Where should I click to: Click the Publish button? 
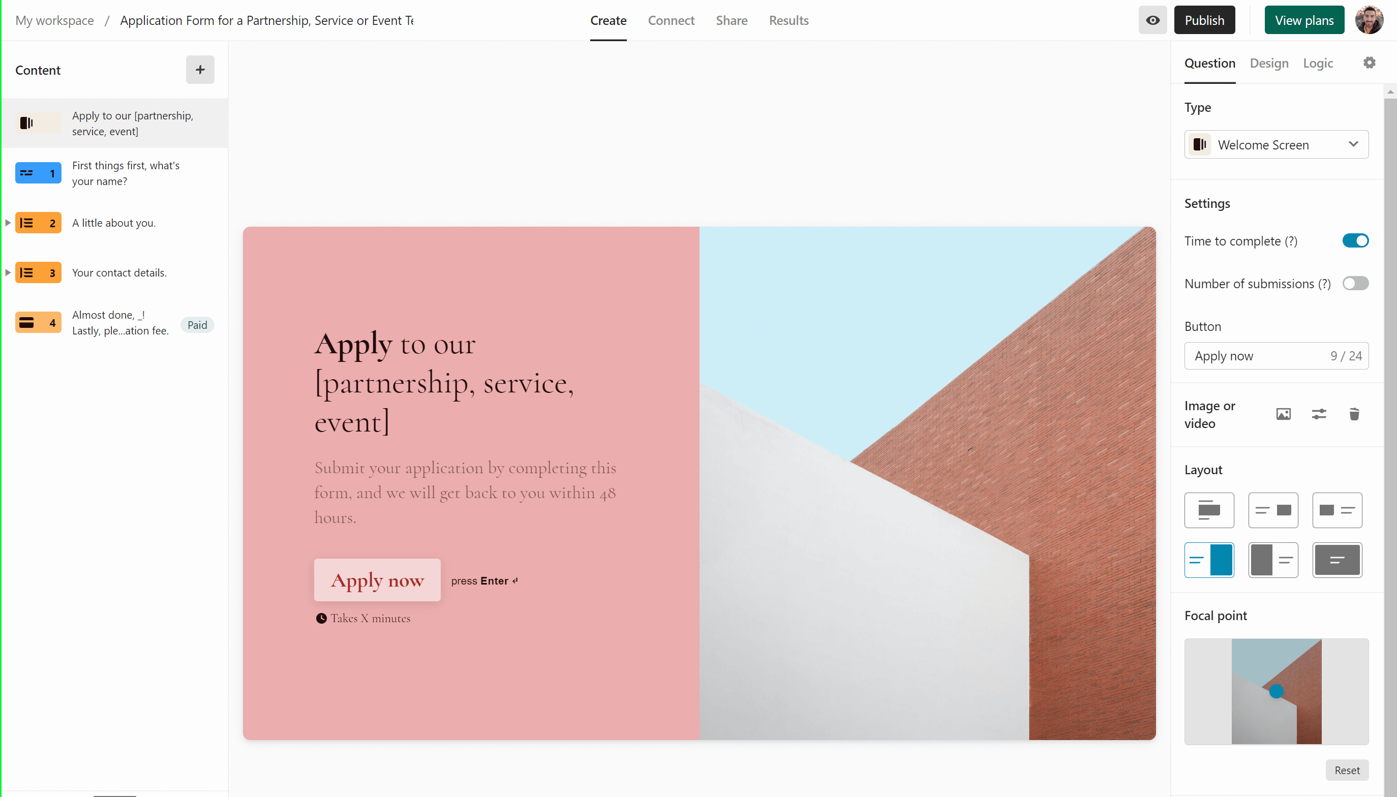point(1205,20)
